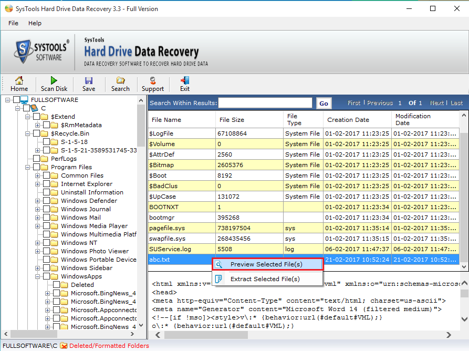The height and width of the screenshot is (351, 469).
Task: Click the folder tree vertical scrollbar thumb
Action: [141, 126]
